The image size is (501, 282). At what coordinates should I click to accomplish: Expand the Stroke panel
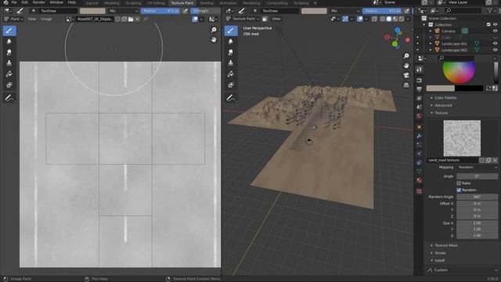[x=440, y=253]
